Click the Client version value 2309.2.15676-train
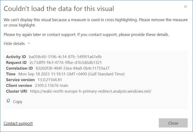193x132 pixels. (x=52, y=85)
